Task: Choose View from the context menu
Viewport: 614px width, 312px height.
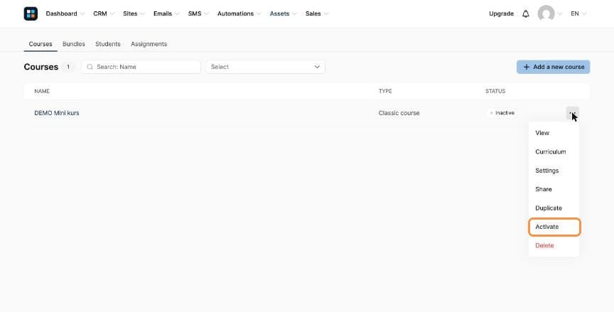Action: [x=554, y=133]
